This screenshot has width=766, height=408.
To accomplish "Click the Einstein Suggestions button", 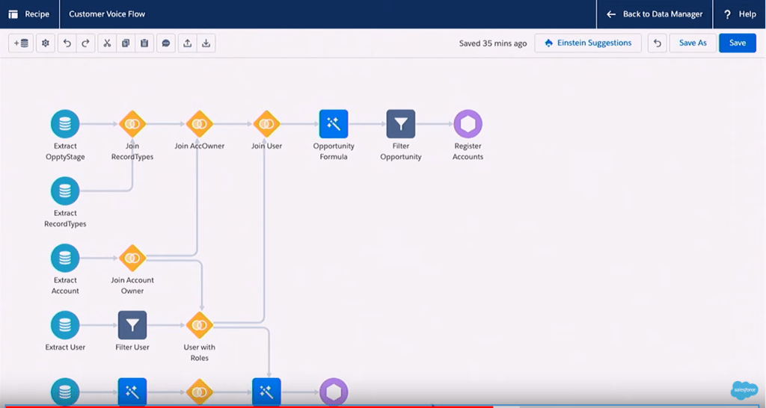I will (588, 43).
